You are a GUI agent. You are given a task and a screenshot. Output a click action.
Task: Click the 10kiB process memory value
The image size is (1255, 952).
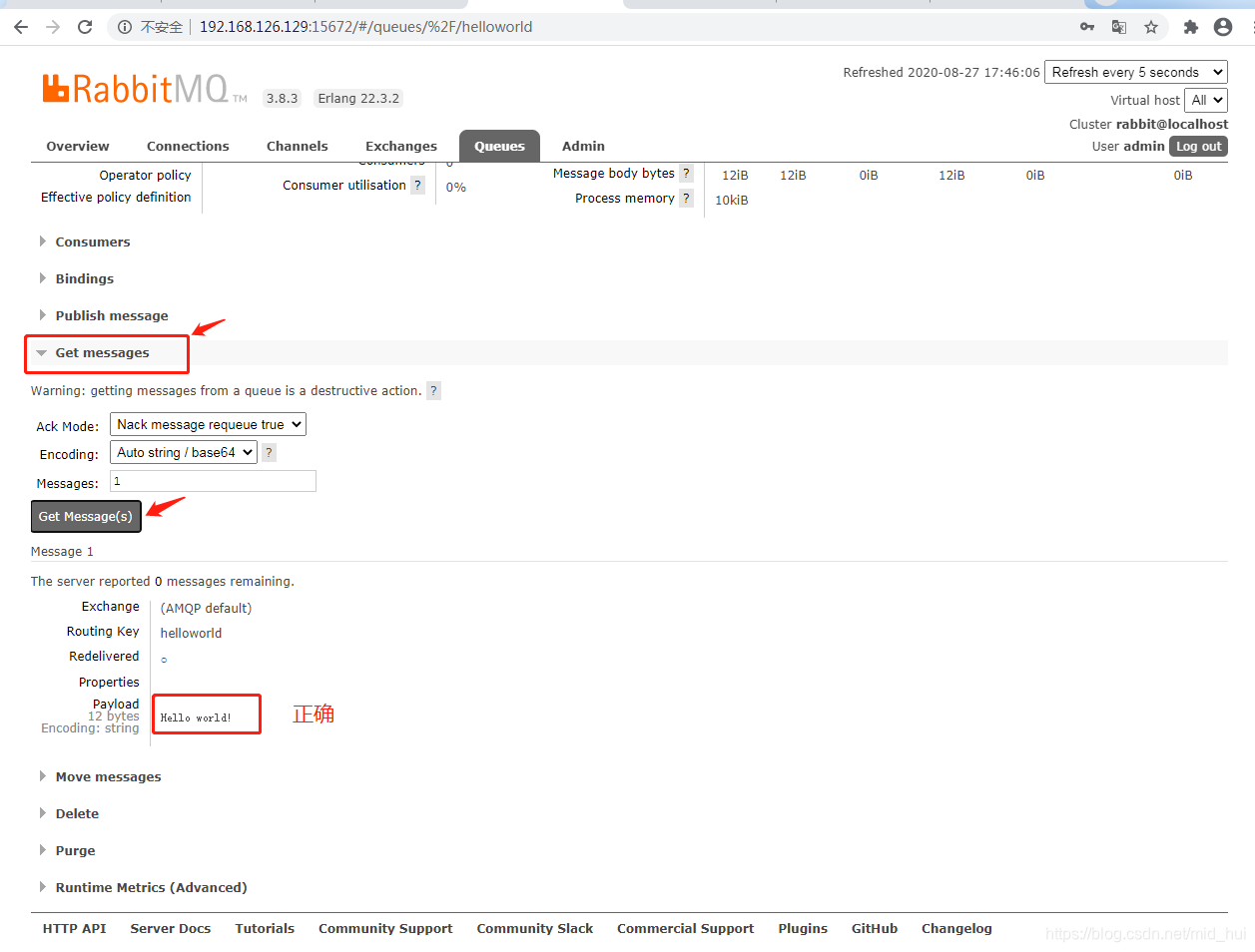732,200
